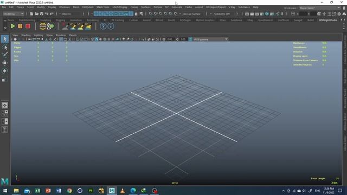Open the shelf options gear menu
This screenshot has width=347, height=195.
pyautogui.click(x=5, y=28)
